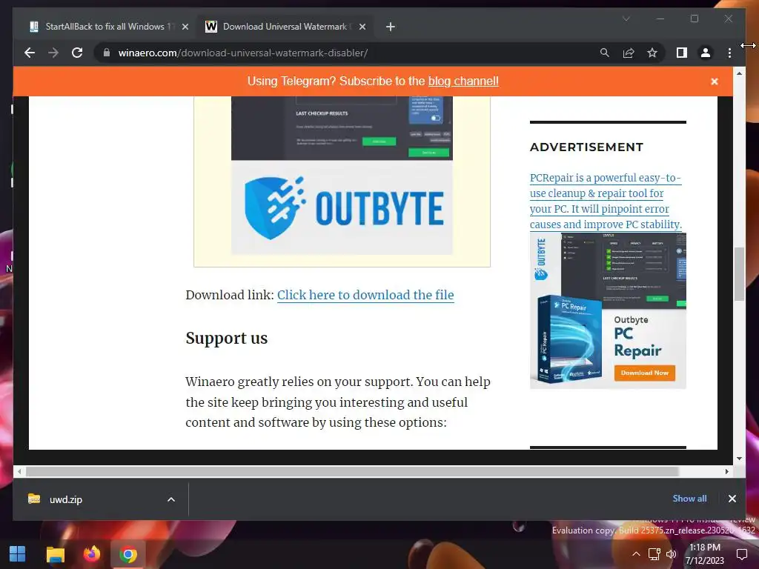Select the Download Universal Watermark tab
The image size is (759, 569).
[285, 27]
